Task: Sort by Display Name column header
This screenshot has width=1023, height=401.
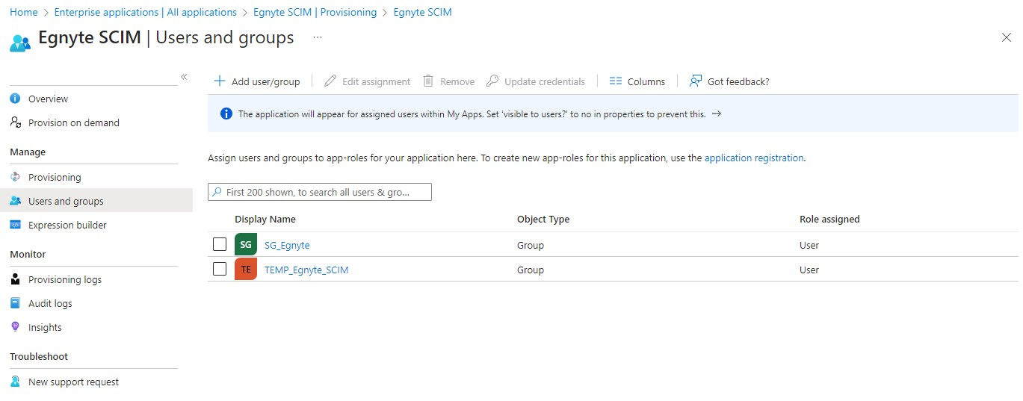Action: pos(265,219)
